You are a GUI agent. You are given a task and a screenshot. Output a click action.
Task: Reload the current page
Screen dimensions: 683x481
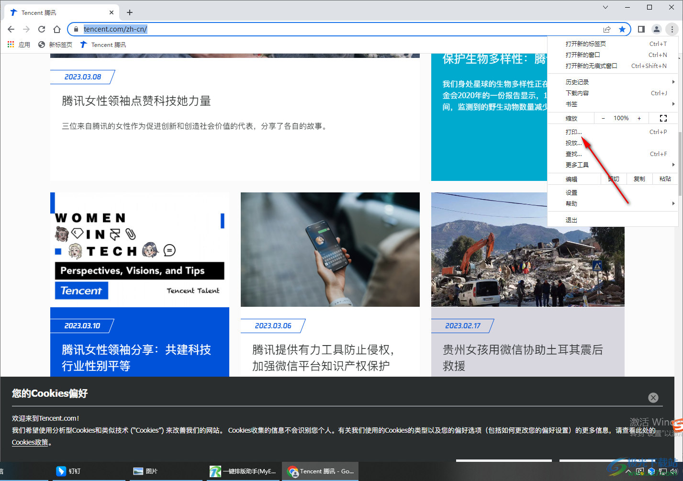42,29
